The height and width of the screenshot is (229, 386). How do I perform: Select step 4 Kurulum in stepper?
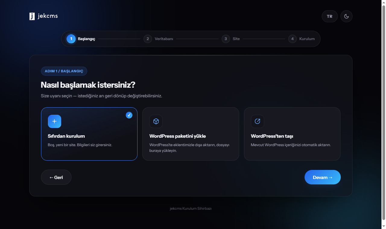tap(302, 39)
